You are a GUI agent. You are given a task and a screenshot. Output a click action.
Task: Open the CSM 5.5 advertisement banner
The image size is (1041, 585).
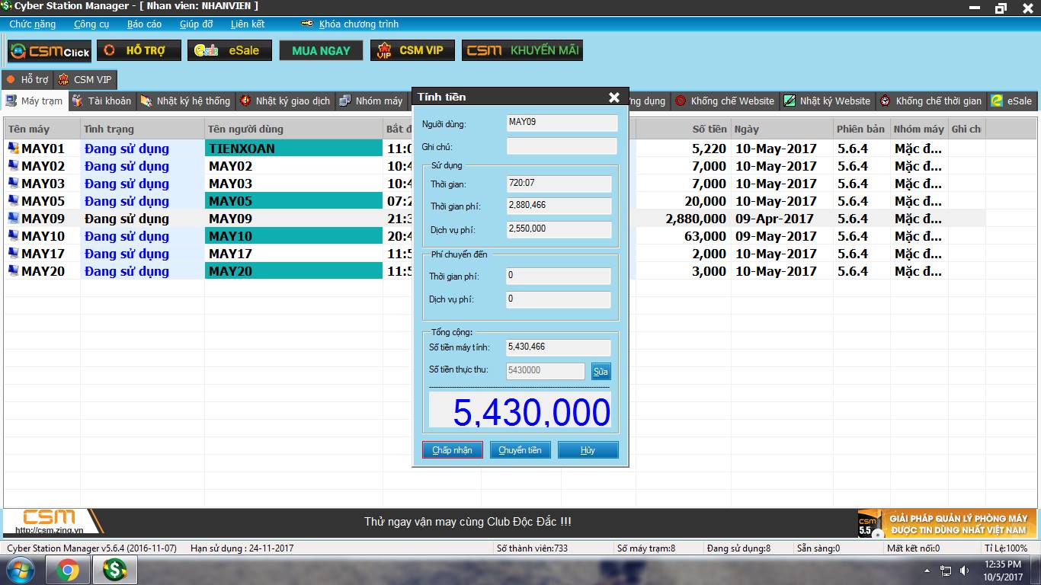[947, 523]
